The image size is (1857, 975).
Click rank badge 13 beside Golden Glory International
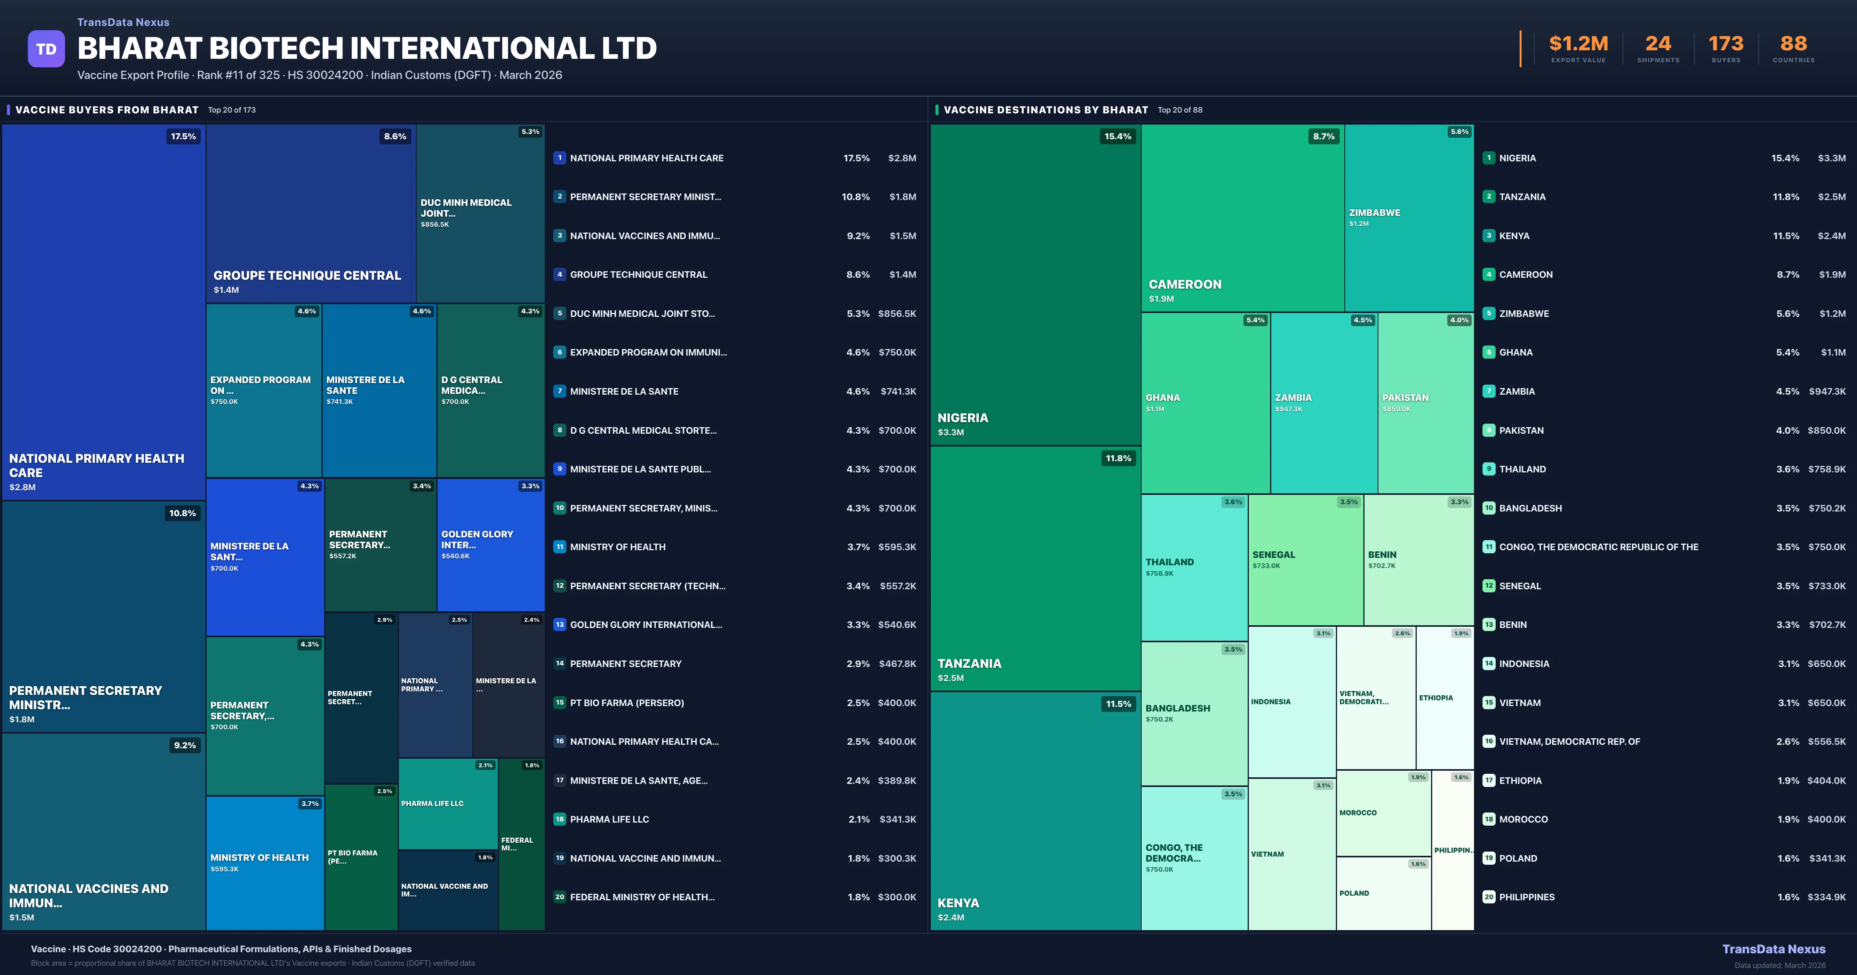tap(559, 624)
